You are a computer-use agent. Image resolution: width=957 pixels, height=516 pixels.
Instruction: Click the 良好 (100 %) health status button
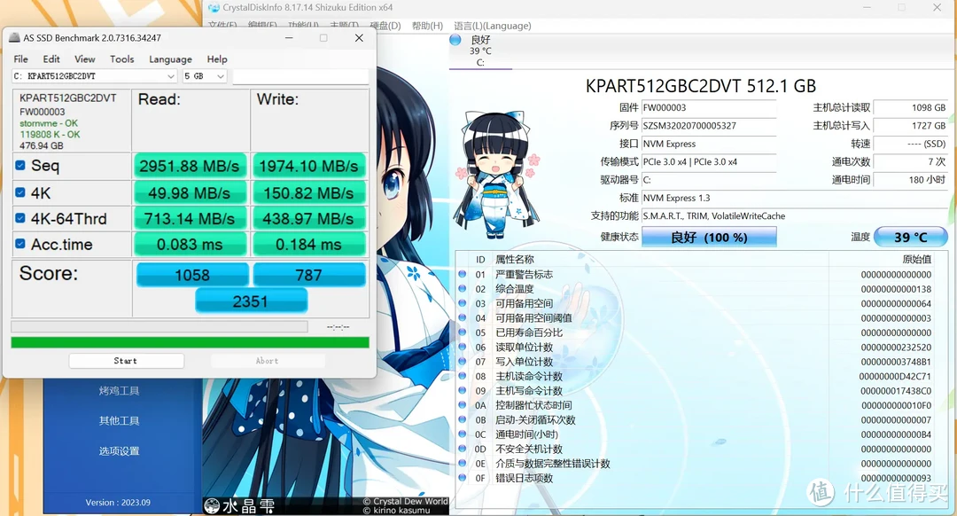pos(709,238)
